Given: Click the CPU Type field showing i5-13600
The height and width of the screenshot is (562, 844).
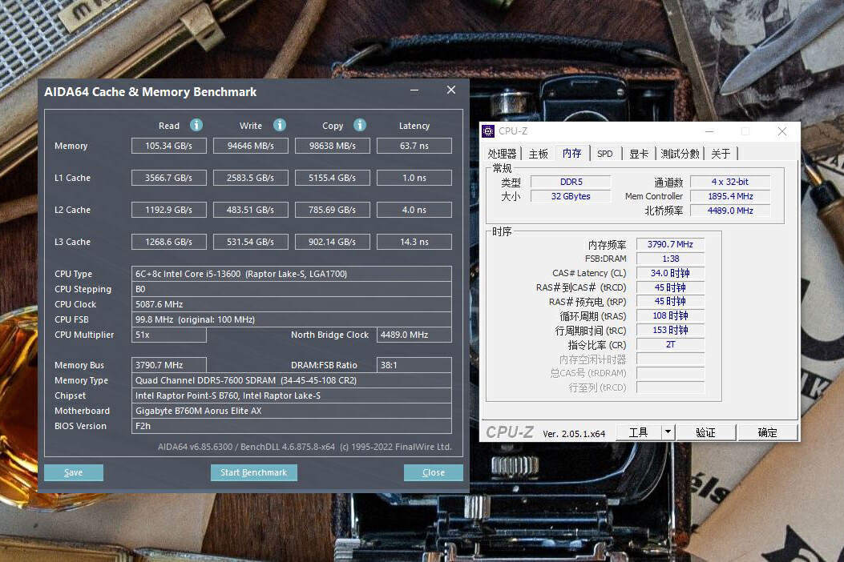Looking at the screenshot, I should 292,274.
